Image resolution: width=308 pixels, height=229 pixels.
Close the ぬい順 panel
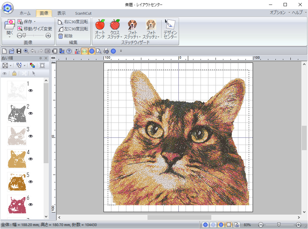46,58
